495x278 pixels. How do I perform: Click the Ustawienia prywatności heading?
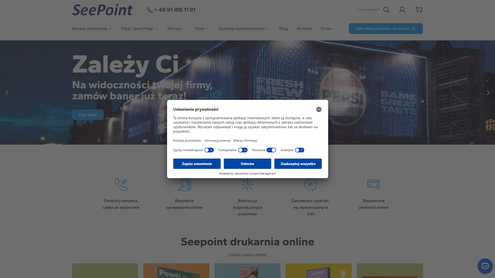pyautogui.click(x=196, y=109)
